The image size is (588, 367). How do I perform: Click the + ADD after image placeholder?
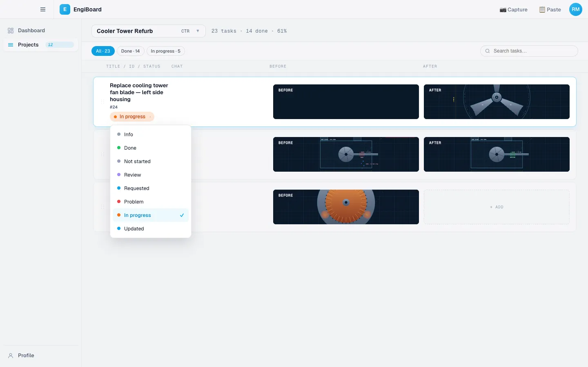(497, 207)
